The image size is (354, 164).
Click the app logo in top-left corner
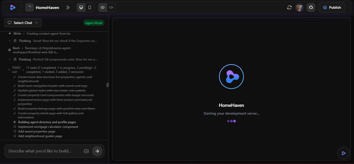click(13, 7)
